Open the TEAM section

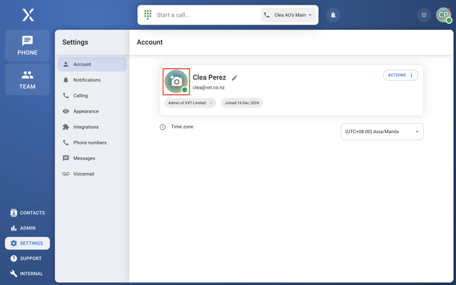27,80
